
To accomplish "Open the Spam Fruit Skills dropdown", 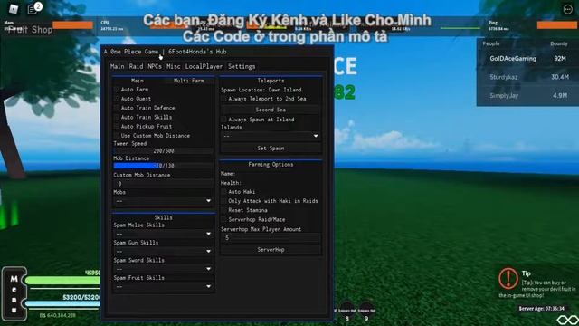I will point(163,286).
